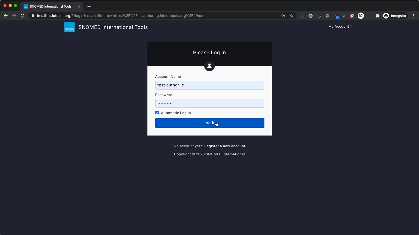Click the blue triangle extension icon
419x235 pixels.
click(302, 16)
